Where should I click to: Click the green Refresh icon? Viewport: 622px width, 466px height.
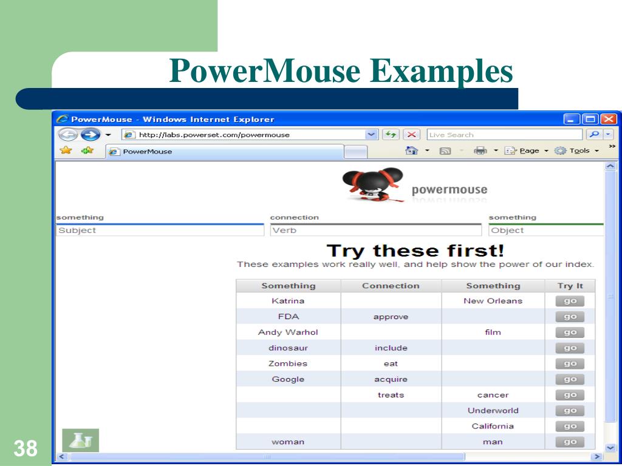(x=391, y=135)
